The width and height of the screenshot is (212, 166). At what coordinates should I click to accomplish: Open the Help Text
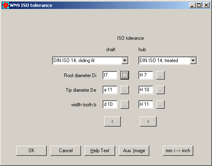100,151
